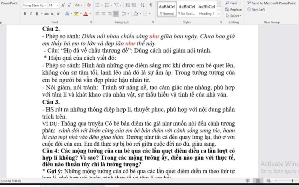The width and height of the screenshot is (299, 187).
Task: Open underline style dropdown arrow
Action: (41, 14)
